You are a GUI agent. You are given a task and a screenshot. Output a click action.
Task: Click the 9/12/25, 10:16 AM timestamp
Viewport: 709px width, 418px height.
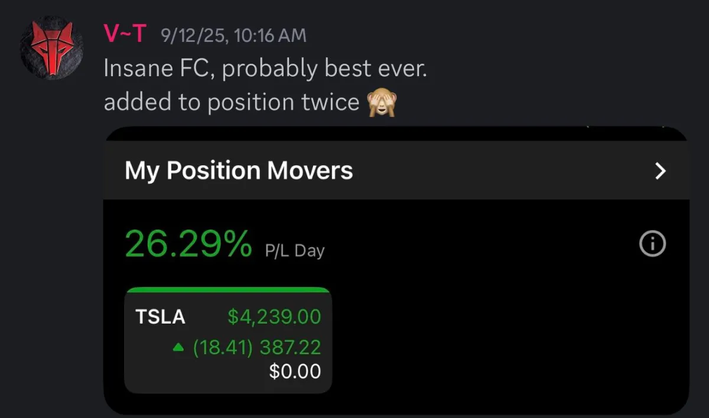pyautogui.click(x=233, y=36)
